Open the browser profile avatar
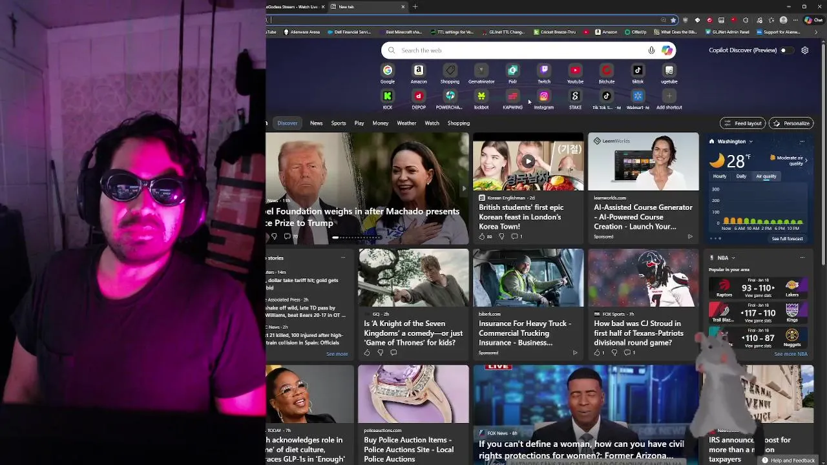This screenshot has width=827, height=465. [783, 20]
